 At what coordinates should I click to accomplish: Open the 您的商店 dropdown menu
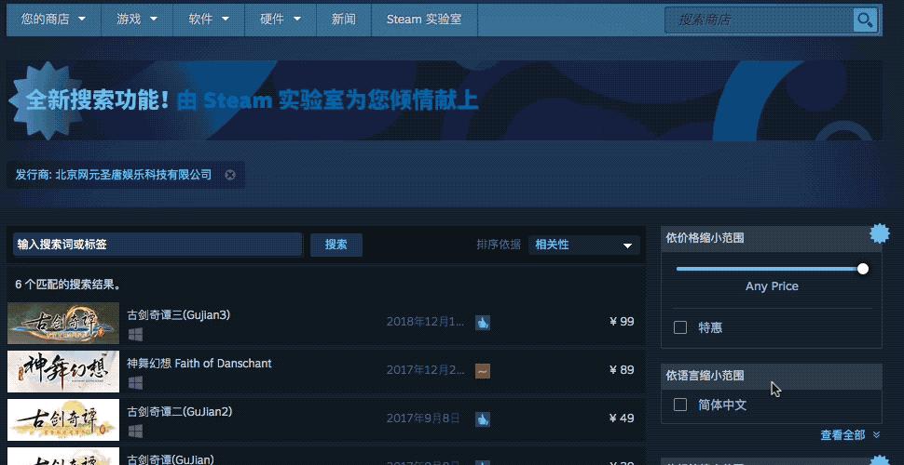pyautogui.click(x=54, y=20)
